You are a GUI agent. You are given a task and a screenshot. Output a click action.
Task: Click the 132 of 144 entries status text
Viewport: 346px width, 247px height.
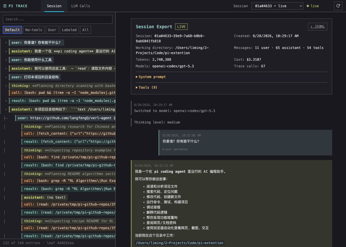coord(22,243)
